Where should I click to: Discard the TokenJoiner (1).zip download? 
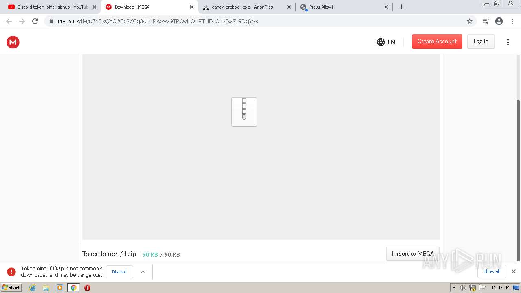pos(119,272)
